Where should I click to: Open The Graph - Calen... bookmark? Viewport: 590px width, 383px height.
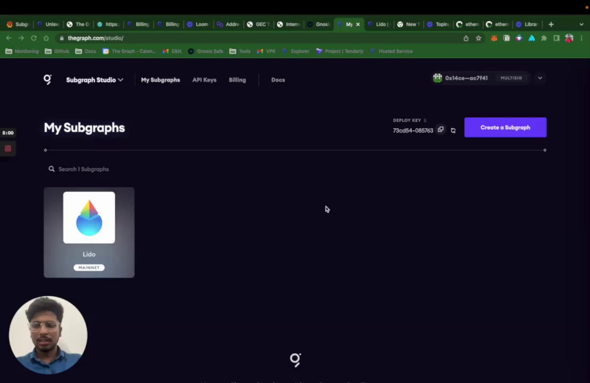[129, 51]
